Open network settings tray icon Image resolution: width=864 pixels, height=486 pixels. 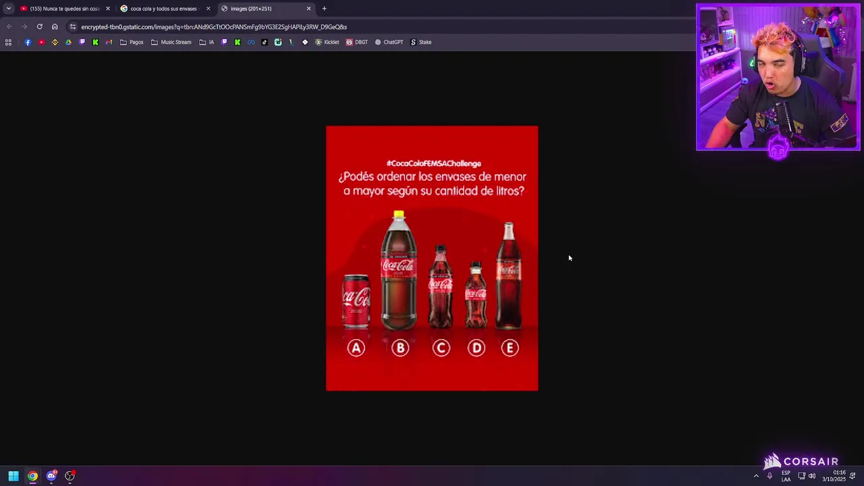click(x=801, y=476)
